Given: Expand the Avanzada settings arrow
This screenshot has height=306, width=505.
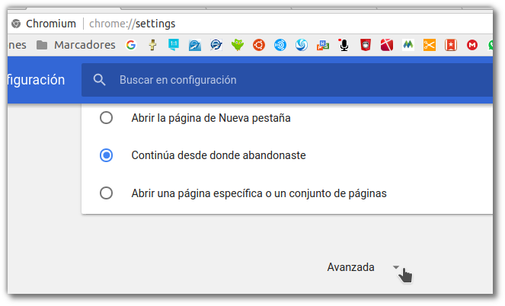Looking at the screenshot, I should 396,267.
